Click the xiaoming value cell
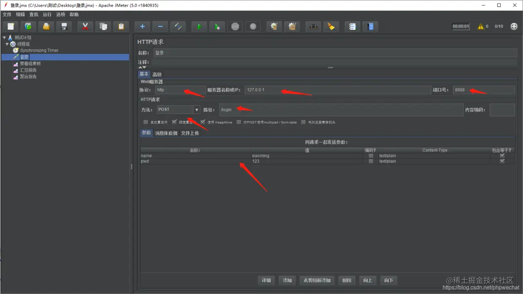Viewport: 523px width, 294px height. pos(307,156)
